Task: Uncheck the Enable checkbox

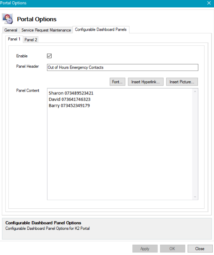Action: coord(49,56)
